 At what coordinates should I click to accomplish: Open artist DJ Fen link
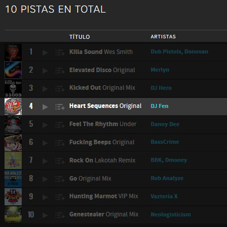(x=159, y=106)
